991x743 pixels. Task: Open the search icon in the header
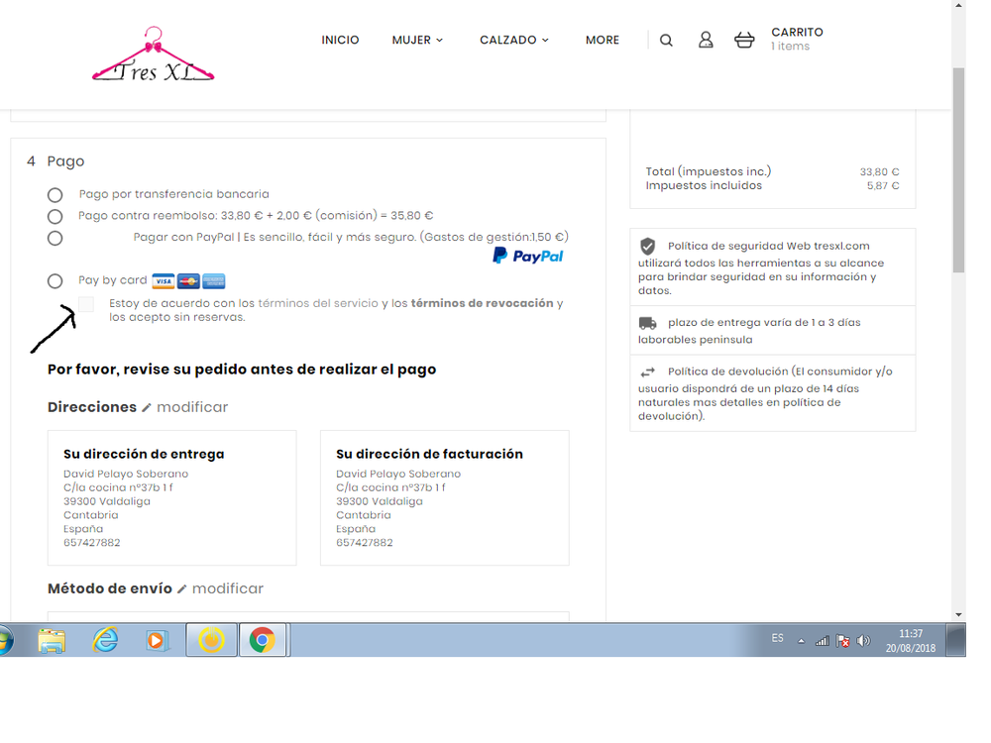[665, 40]
